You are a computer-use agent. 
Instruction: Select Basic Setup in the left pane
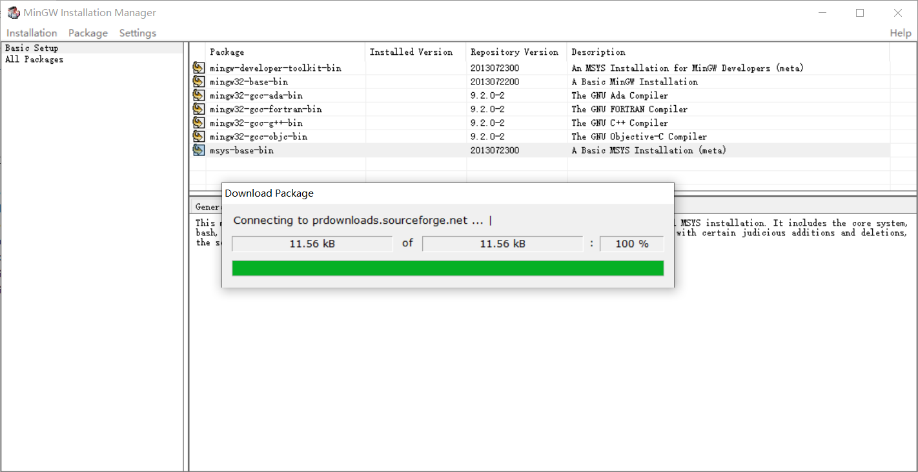tap(32, 48)
